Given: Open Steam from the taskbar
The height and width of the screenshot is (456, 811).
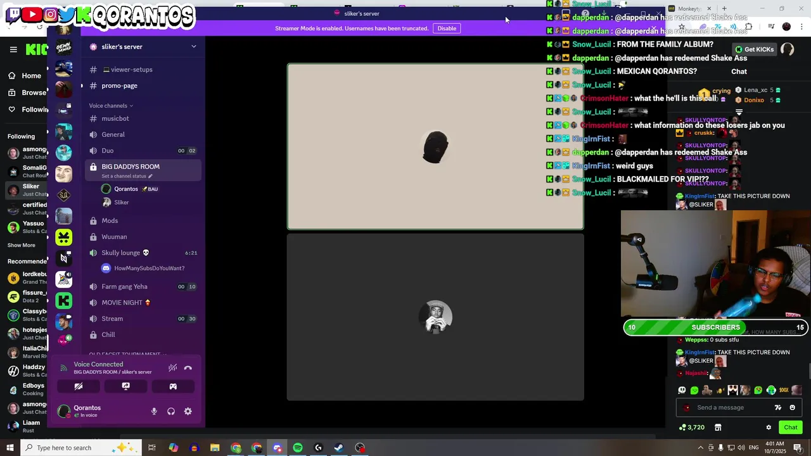Looking at the screenshot, I should pos(339,448).
